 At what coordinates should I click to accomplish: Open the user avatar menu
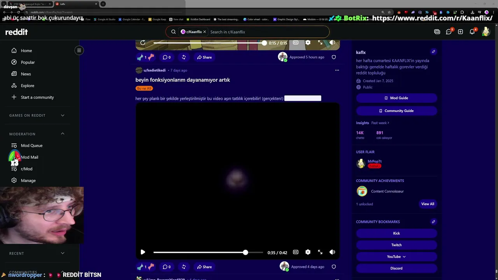(x=486, y=32)
